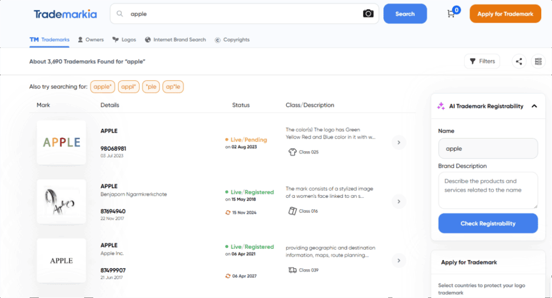Expand the first APPLE result arrow
Screen dimensions: 552x298
coord(398,143)
